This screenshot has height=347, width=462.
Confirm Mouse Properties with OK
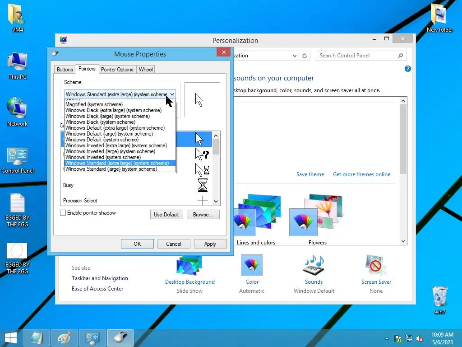[x=137, y=244]
